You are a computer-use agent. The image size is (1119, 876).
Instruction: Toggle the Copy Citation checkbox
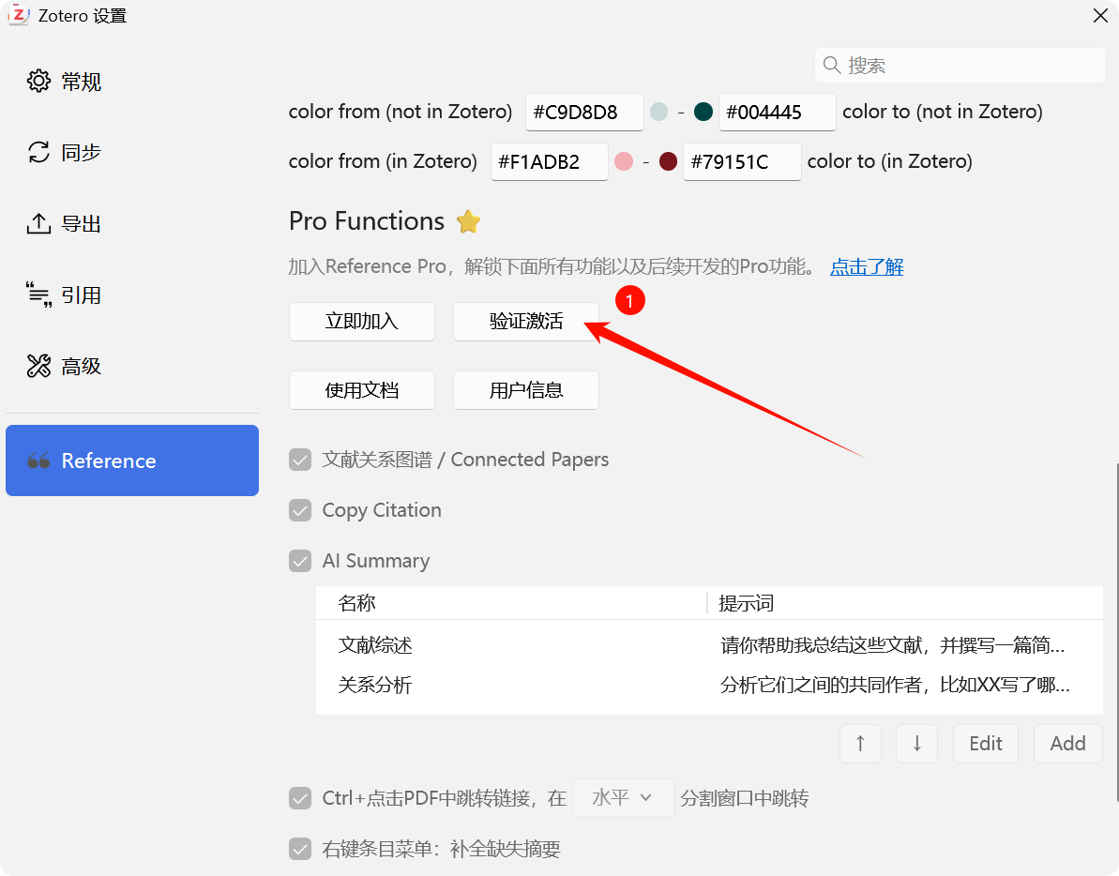click(x=300, y=511)
